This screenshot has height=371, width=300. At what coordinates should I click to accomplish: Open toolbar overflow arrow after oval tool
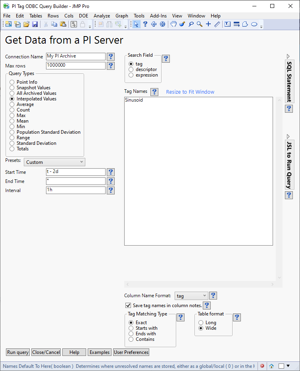coord(261,27)
